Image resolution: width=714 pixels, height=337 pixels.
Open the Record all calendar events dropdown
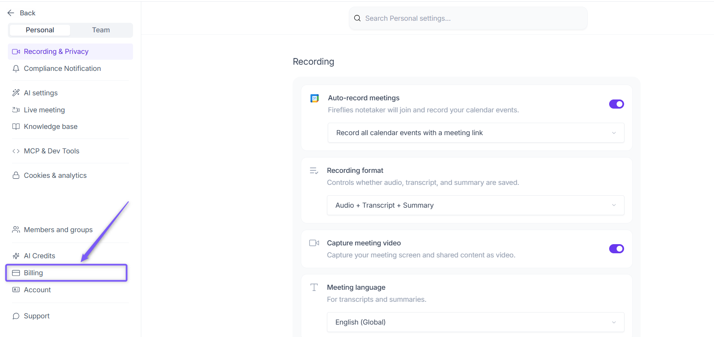point(476,133)
